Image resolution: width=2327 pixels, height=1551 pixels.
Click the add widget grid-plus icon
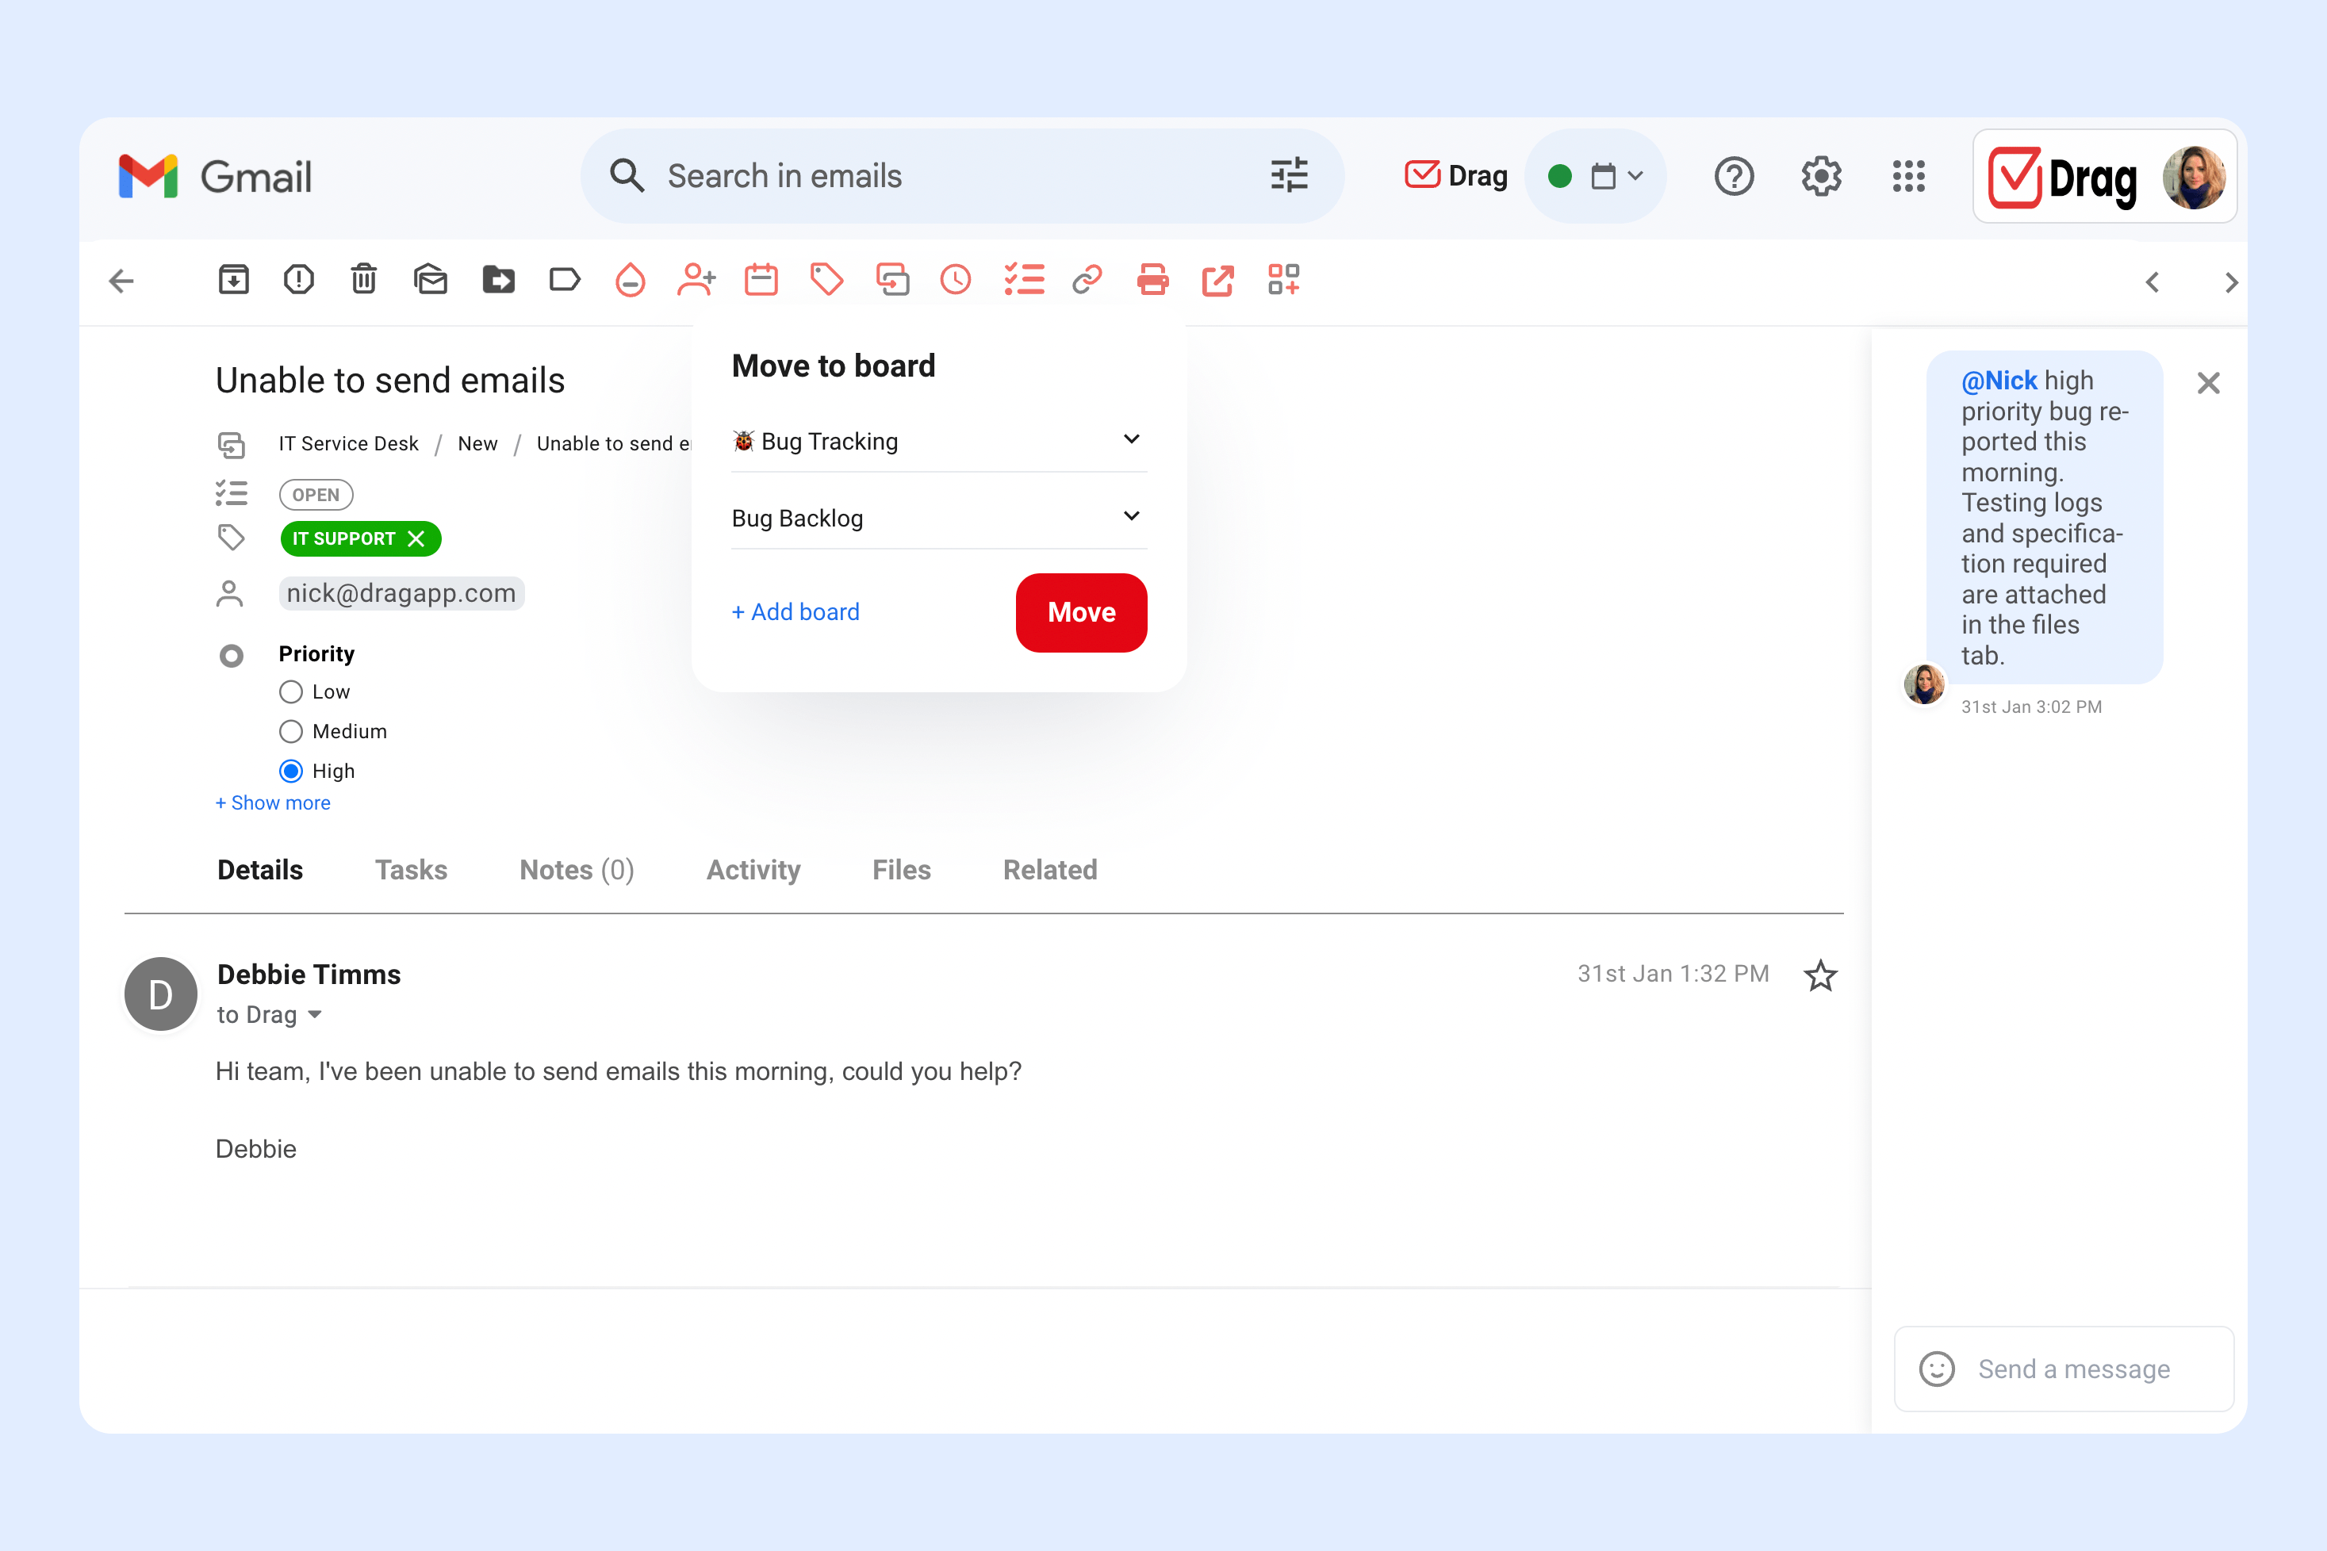[1284, 280]
